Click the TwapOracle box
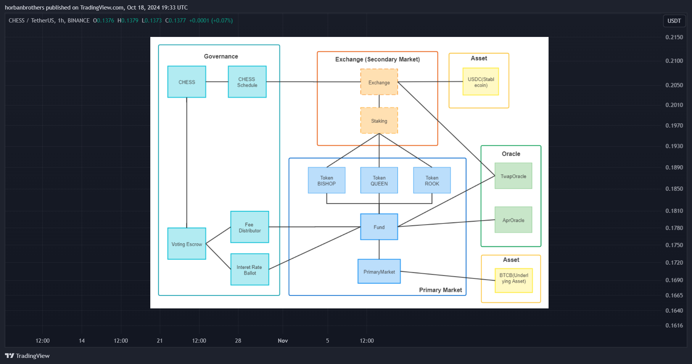The width and height of the screenshot is (692, 364). point(513,176)
